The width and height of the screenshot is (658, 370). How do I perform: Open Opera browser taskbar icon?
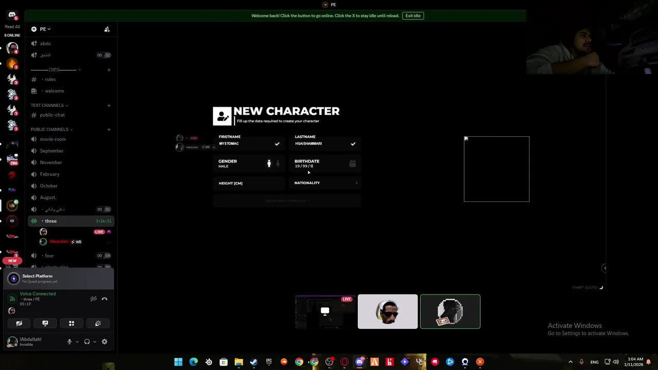344,362
